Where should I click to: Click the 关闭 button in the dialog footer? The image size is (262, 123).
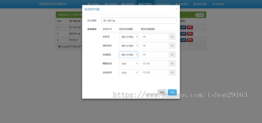click(x=162, y=92)
